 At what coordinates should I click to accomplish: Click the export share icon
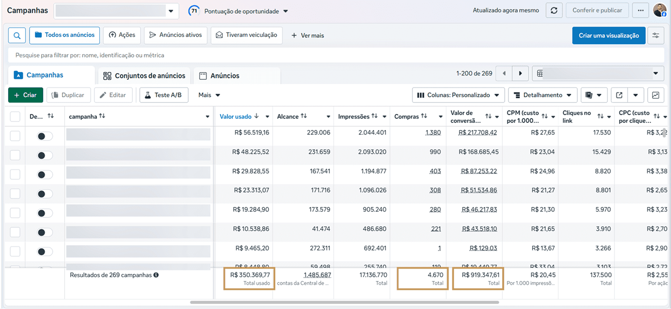pos(619,95)
